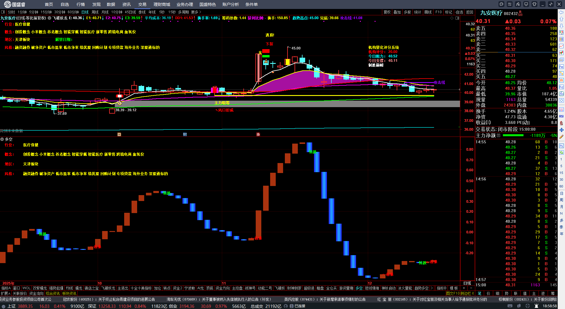
Task: Open the 行情 menu
Action: tap(81, 4)
